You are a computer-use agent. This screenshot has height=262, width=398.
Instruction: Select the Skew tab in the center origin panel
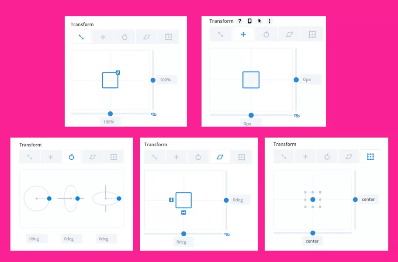click(x=349, y=156)
